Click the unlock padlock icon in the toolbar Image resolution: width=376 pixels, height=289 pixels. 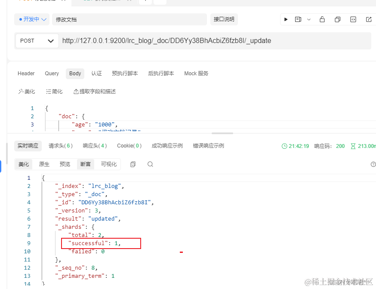coord(322,19)
